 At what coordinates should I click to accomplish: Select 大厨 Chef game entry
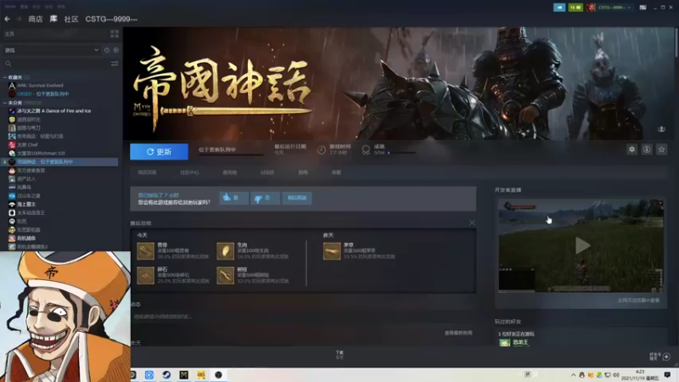pos(27,144)
